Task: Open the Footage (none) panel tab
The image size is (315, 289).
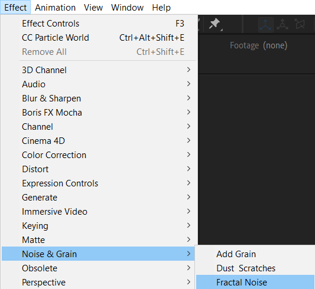Action: click(258, 45)
